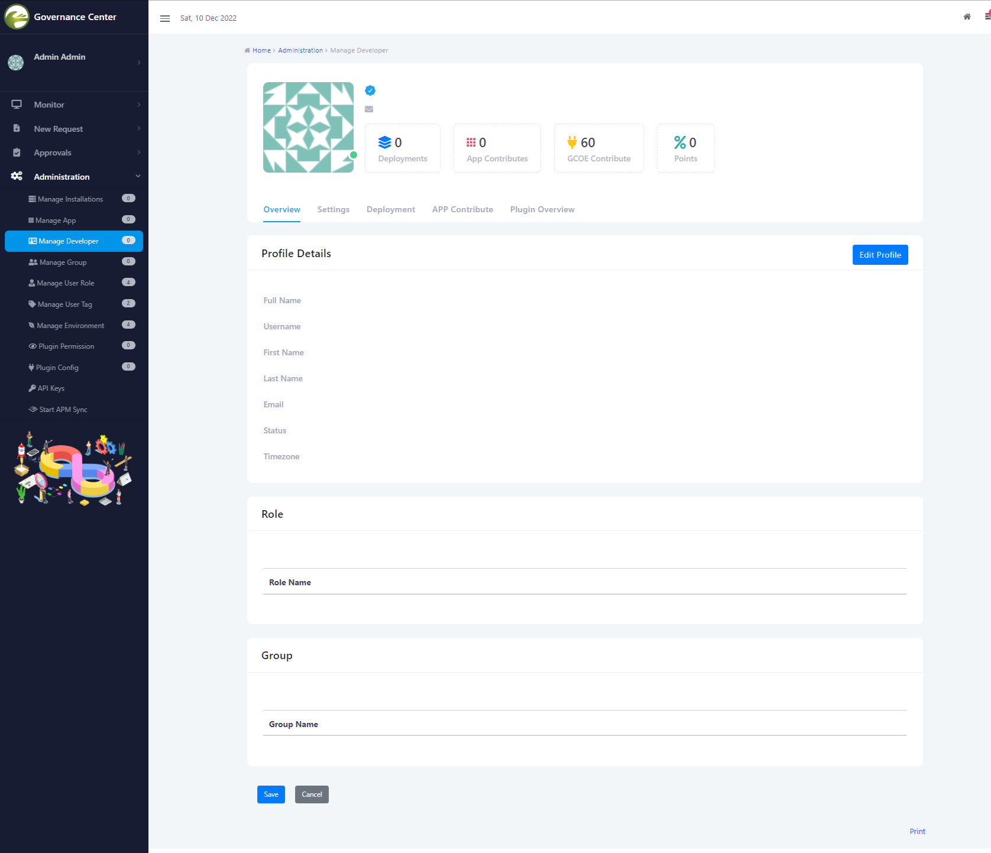Click the 'Timezone' field label
The height and width of the screenshot is (853, 991).
pos(281,457)
